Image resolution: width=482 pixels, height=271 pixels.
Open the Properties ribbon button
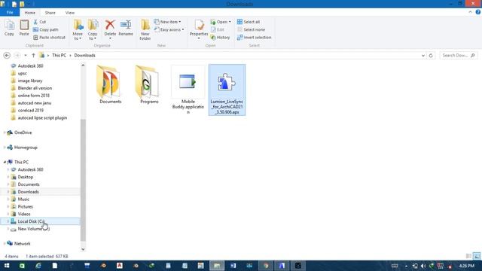[199, 29]
